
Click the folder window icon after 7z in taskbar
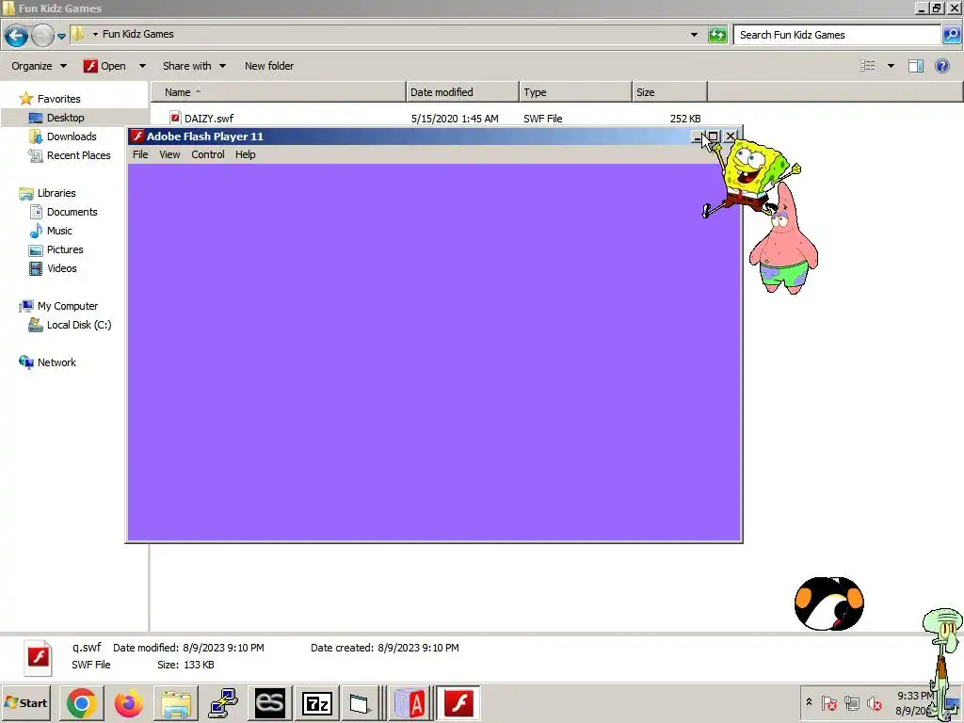359,703
